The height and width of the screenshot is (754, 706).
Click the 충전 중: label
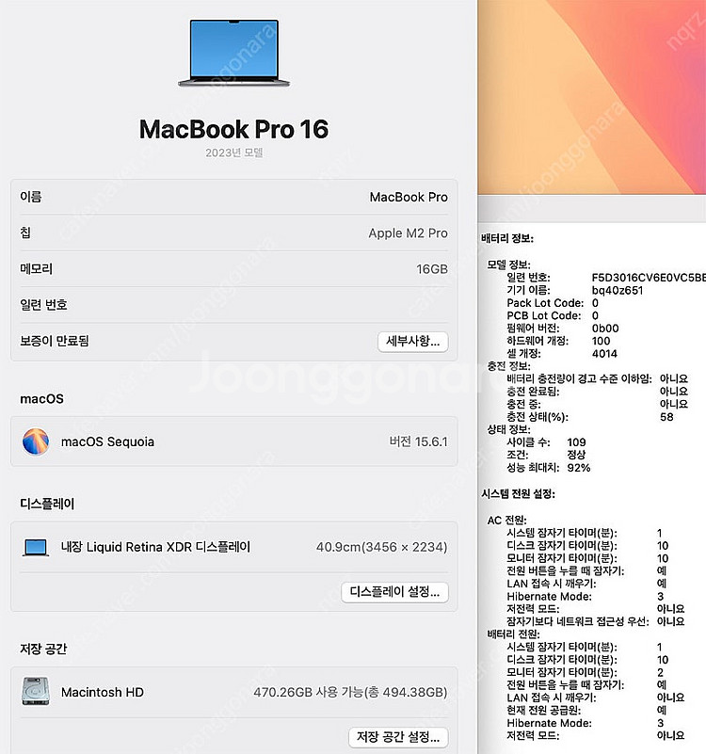click(523, 405)
